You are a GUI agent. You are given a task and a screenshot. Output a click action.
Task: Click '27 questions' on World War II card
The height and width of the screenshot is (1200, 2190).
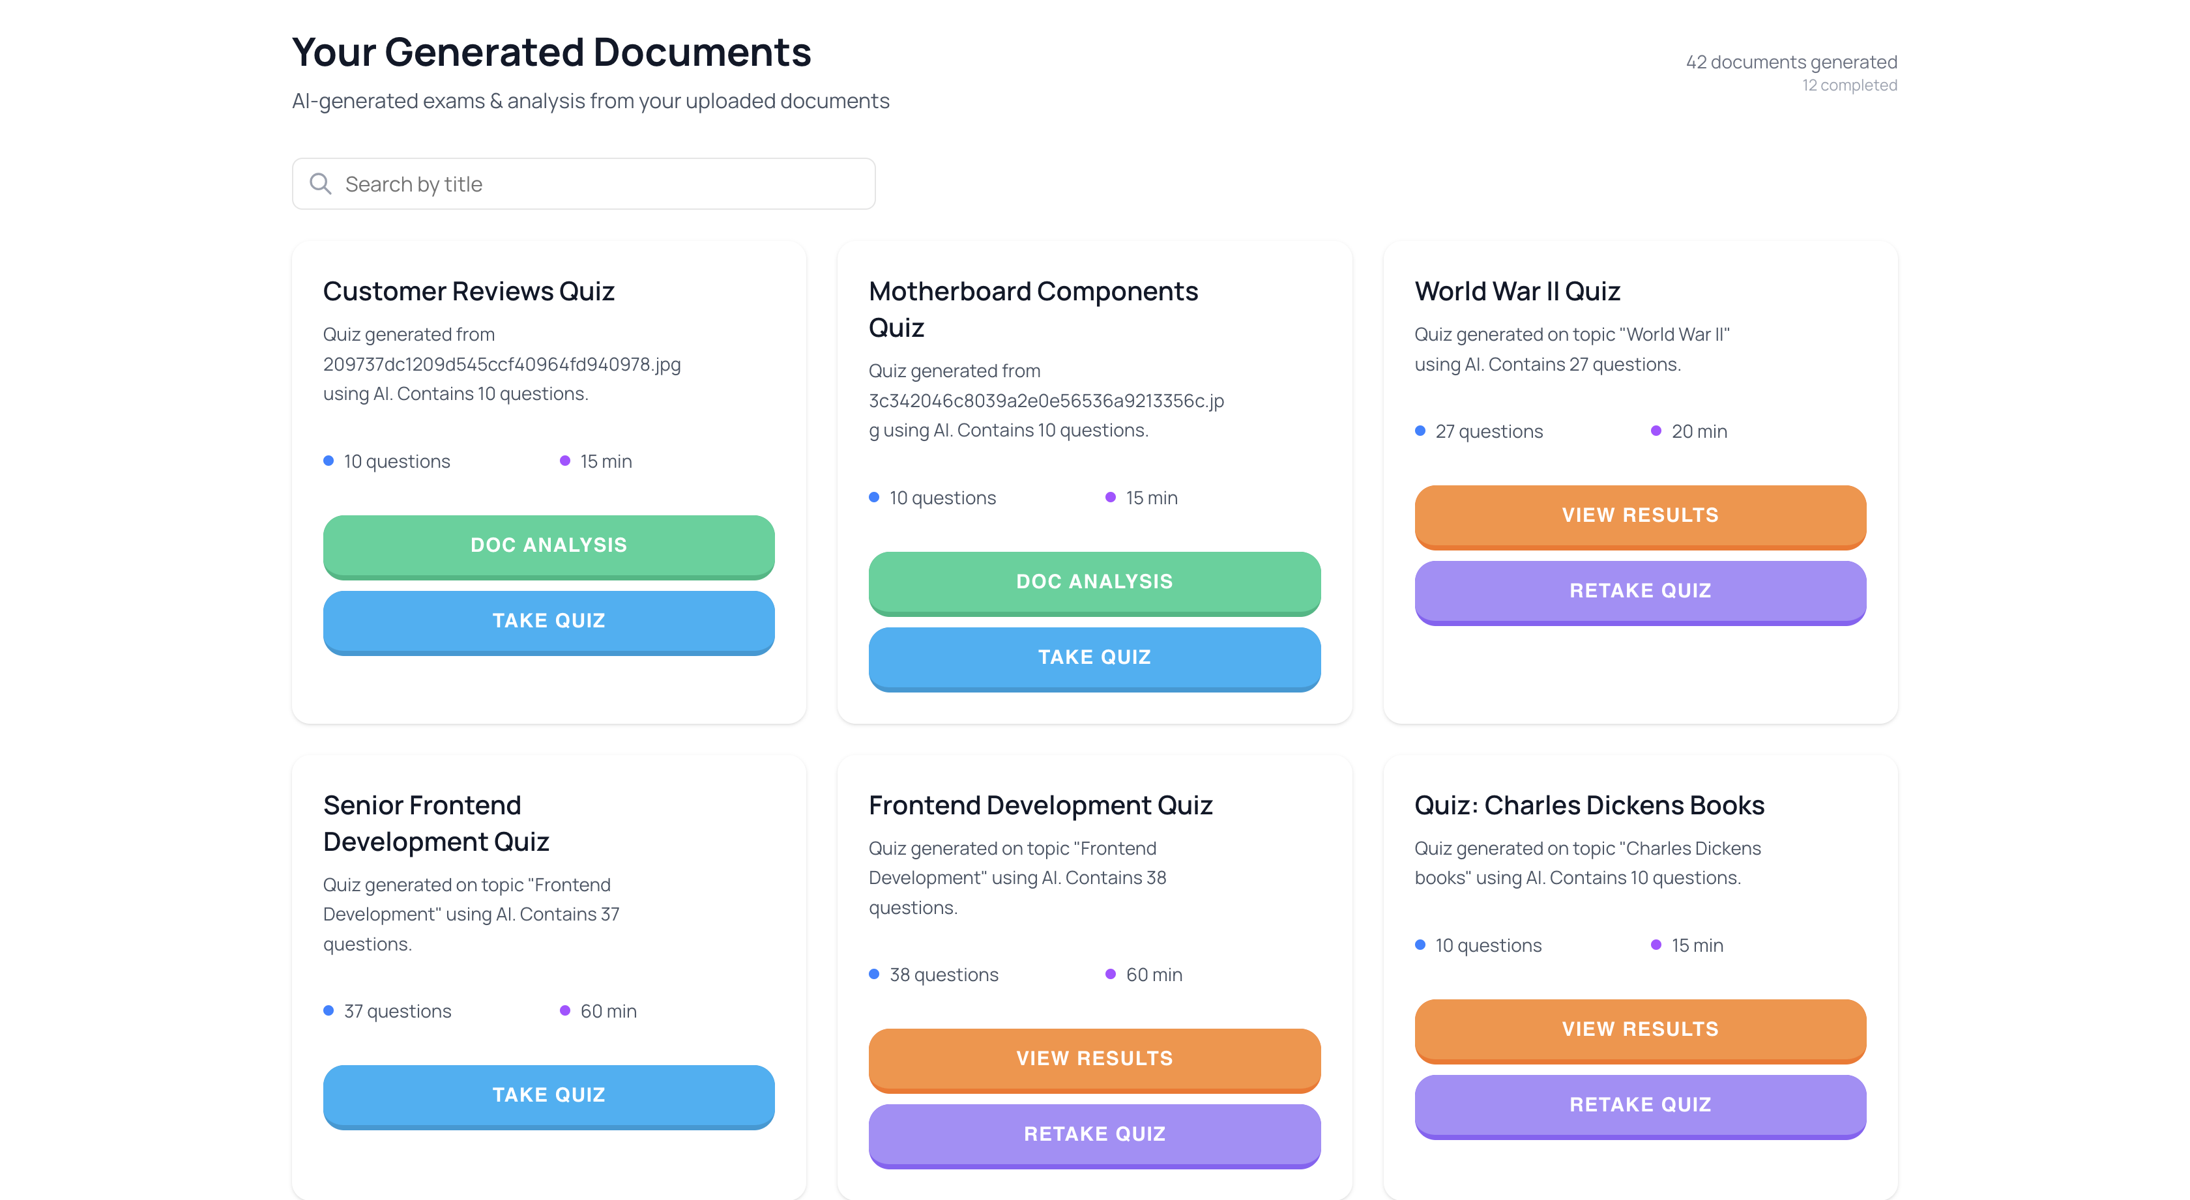[1489, 432]
